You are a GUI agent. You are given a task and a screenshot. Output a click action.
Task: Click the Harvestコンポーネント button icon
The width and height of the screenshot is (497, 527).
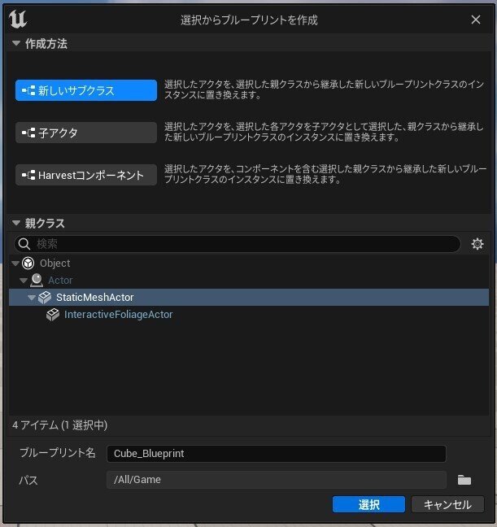(28, 175)
